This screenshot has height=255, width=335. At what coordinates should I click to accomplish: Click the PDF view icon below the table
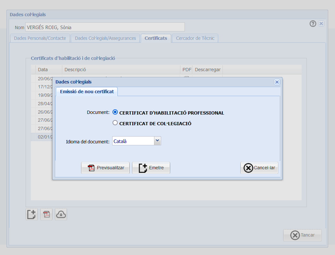(x=46, y=214)
